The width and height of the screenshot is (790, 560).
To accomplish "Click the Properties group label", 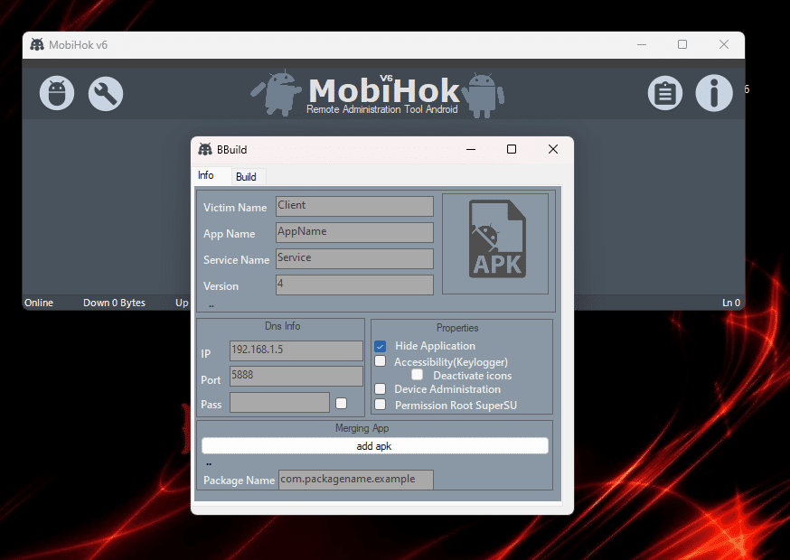I will click(x=457, y=328).
